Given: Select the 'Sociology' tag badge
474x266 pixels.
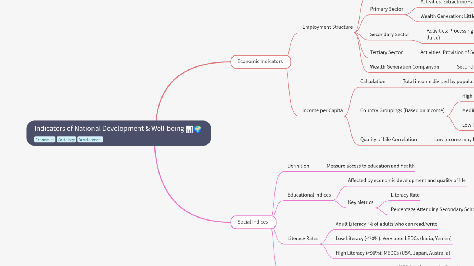Looking at the screenshot, I should coord(66,139).
